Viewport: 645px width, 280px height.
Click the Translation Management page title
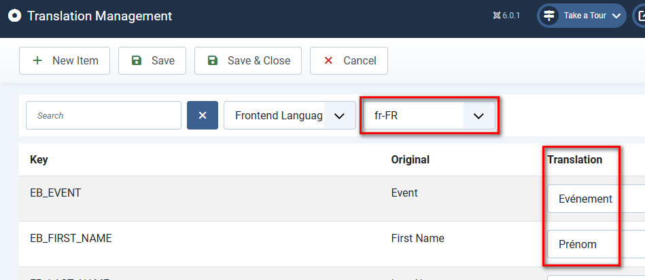[99, 16]
